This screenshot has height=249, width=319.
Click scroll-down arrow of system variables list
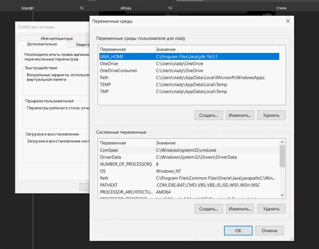coord(282,195)
